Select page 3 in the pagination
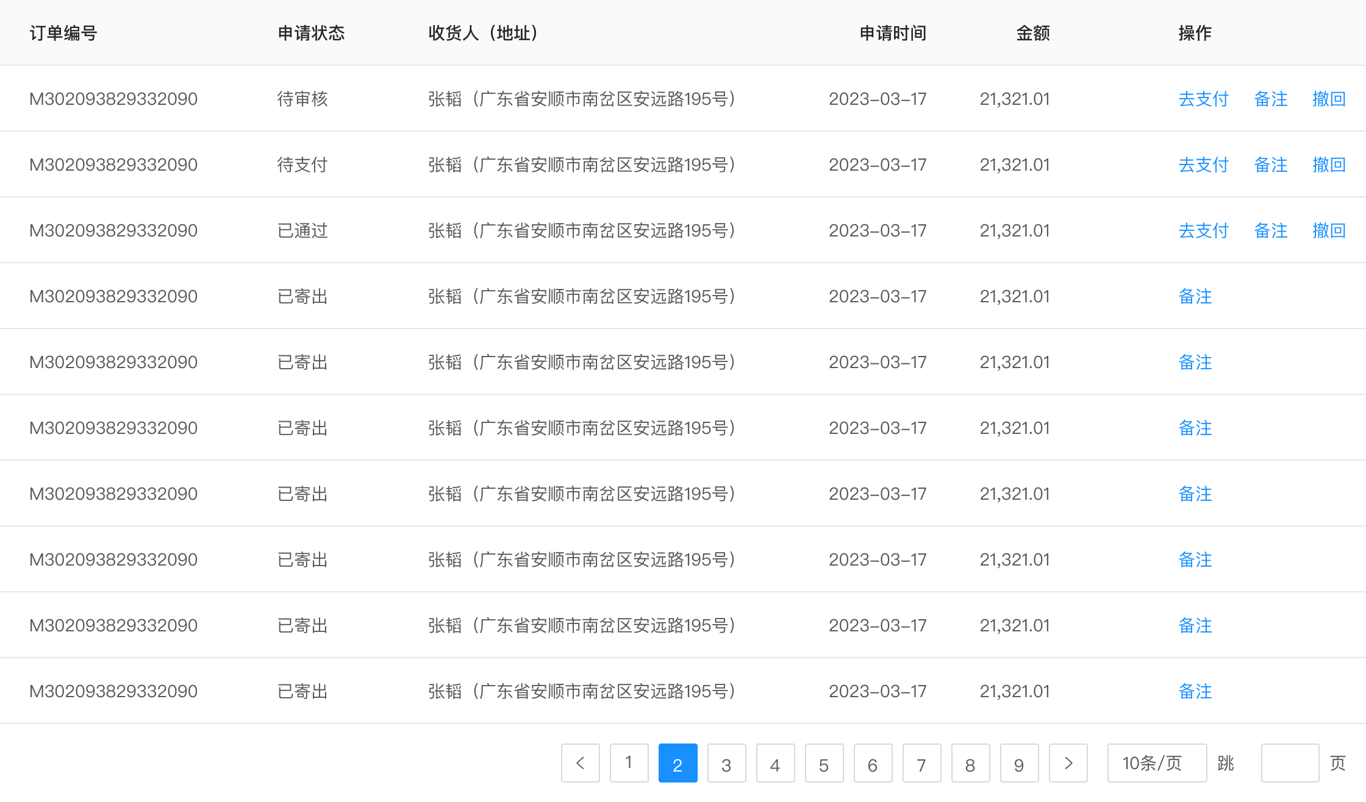This screenshot has width=1366, height=802. click(726, 763)
